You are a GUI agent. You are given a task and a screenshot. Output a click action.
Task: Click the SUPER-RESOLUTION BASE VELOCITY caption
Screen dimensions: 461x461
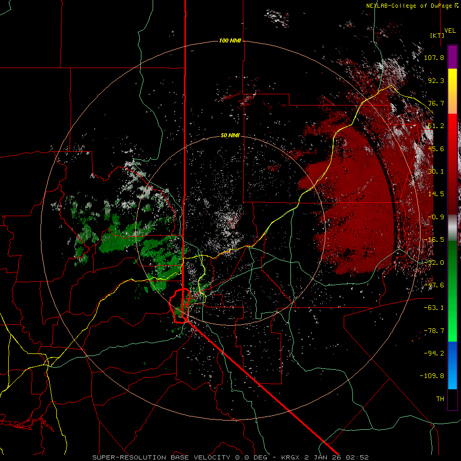point(161,457)
